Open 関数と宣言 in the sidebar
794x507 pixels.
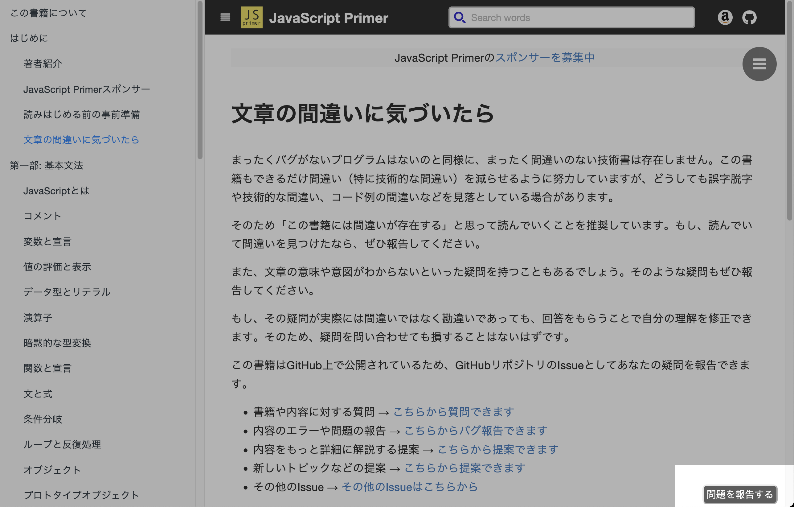coord(47,369)
